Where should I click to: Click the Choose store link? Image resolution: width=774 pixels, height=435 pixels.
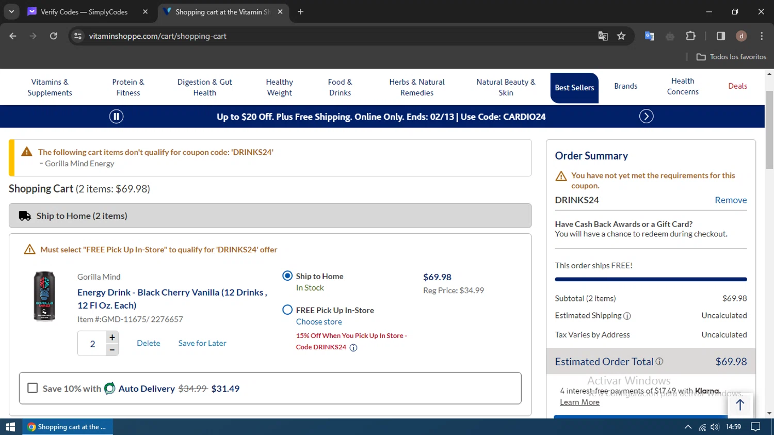coord(319,321)
